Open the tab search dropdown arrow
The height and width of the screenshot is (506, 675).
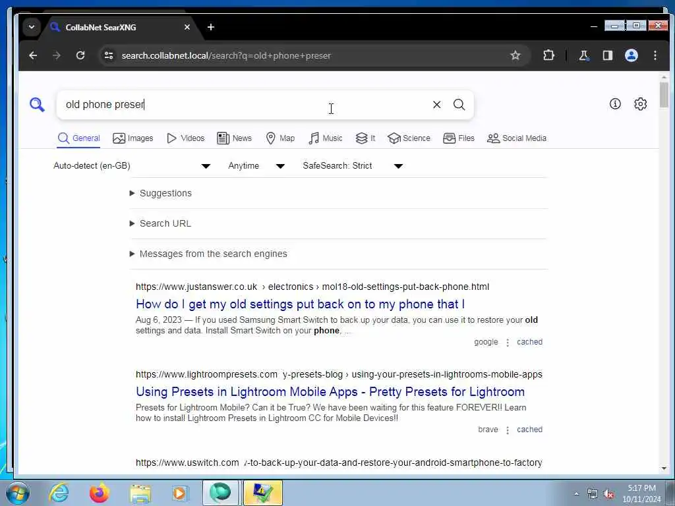coord(32,27)
